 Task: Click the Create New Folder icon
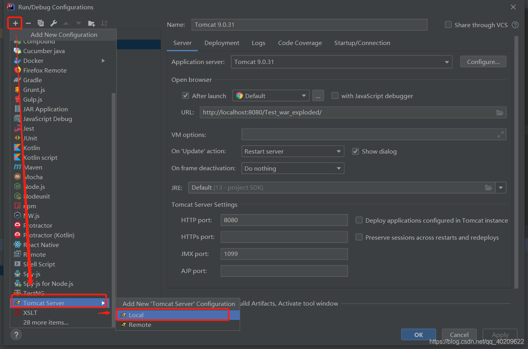92,23
